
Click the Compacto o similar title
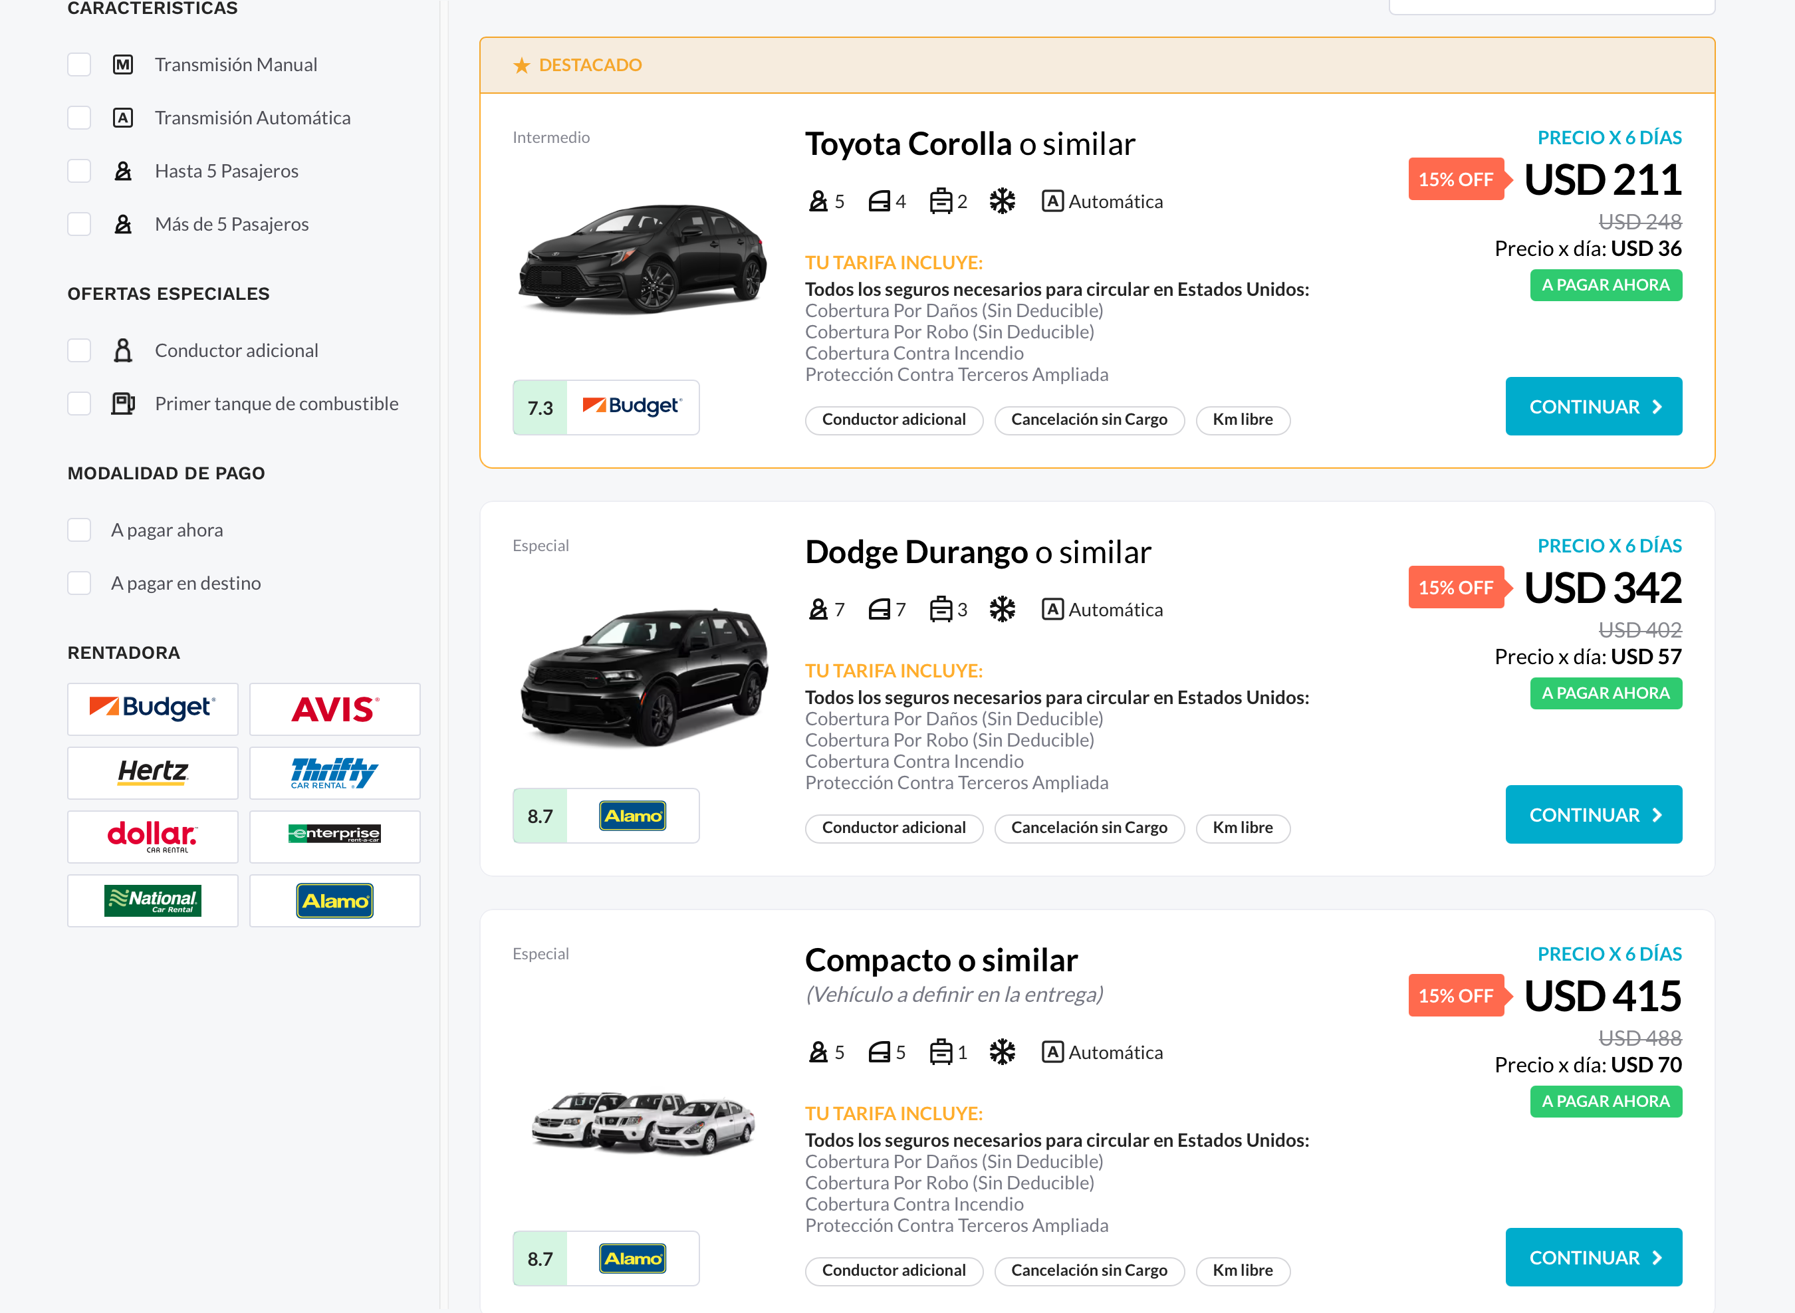(941, 960)
